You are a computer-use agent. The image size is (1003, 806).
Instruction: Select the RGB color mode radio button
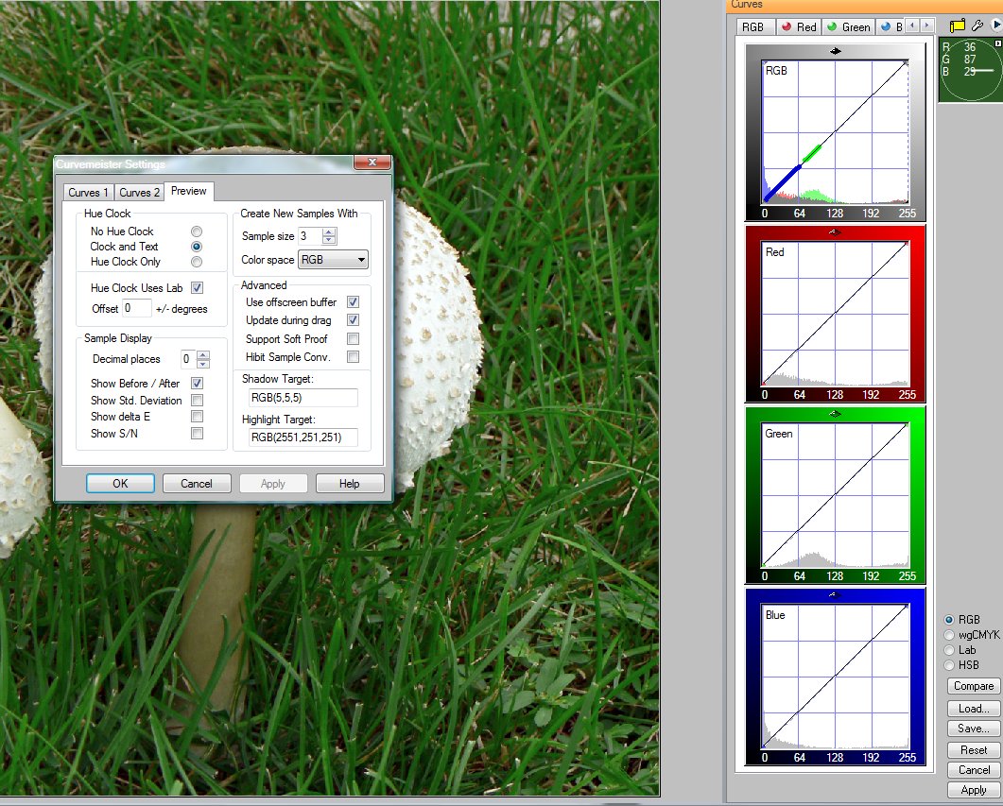(x=949, y=620)
